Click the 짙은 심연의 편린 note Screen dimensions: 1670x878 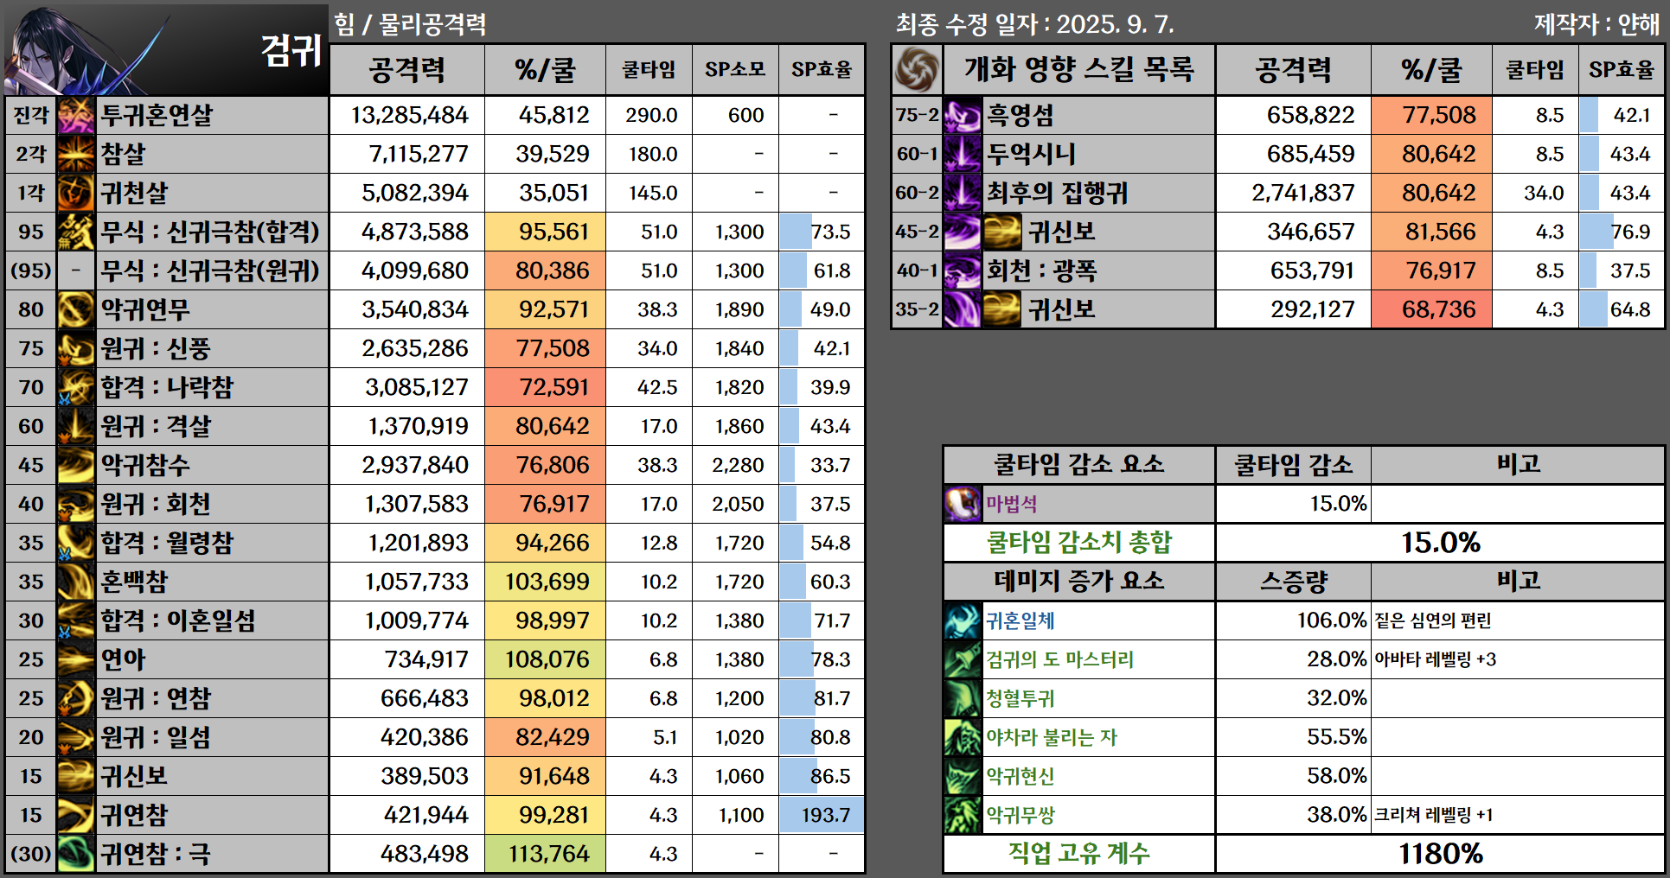[1433, 620]
